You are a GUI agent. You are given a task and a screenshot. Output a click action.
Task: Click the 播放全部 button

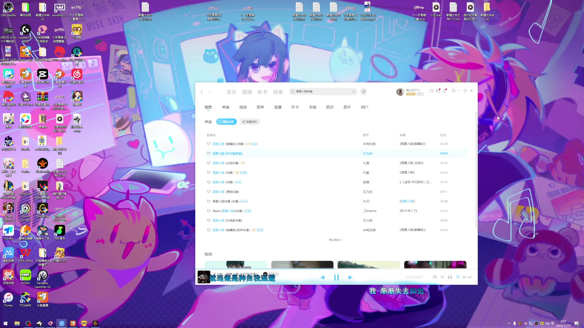point(226,122)
